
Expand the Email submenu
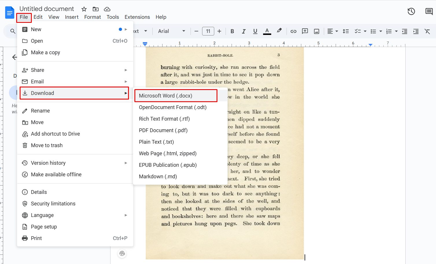75,82
